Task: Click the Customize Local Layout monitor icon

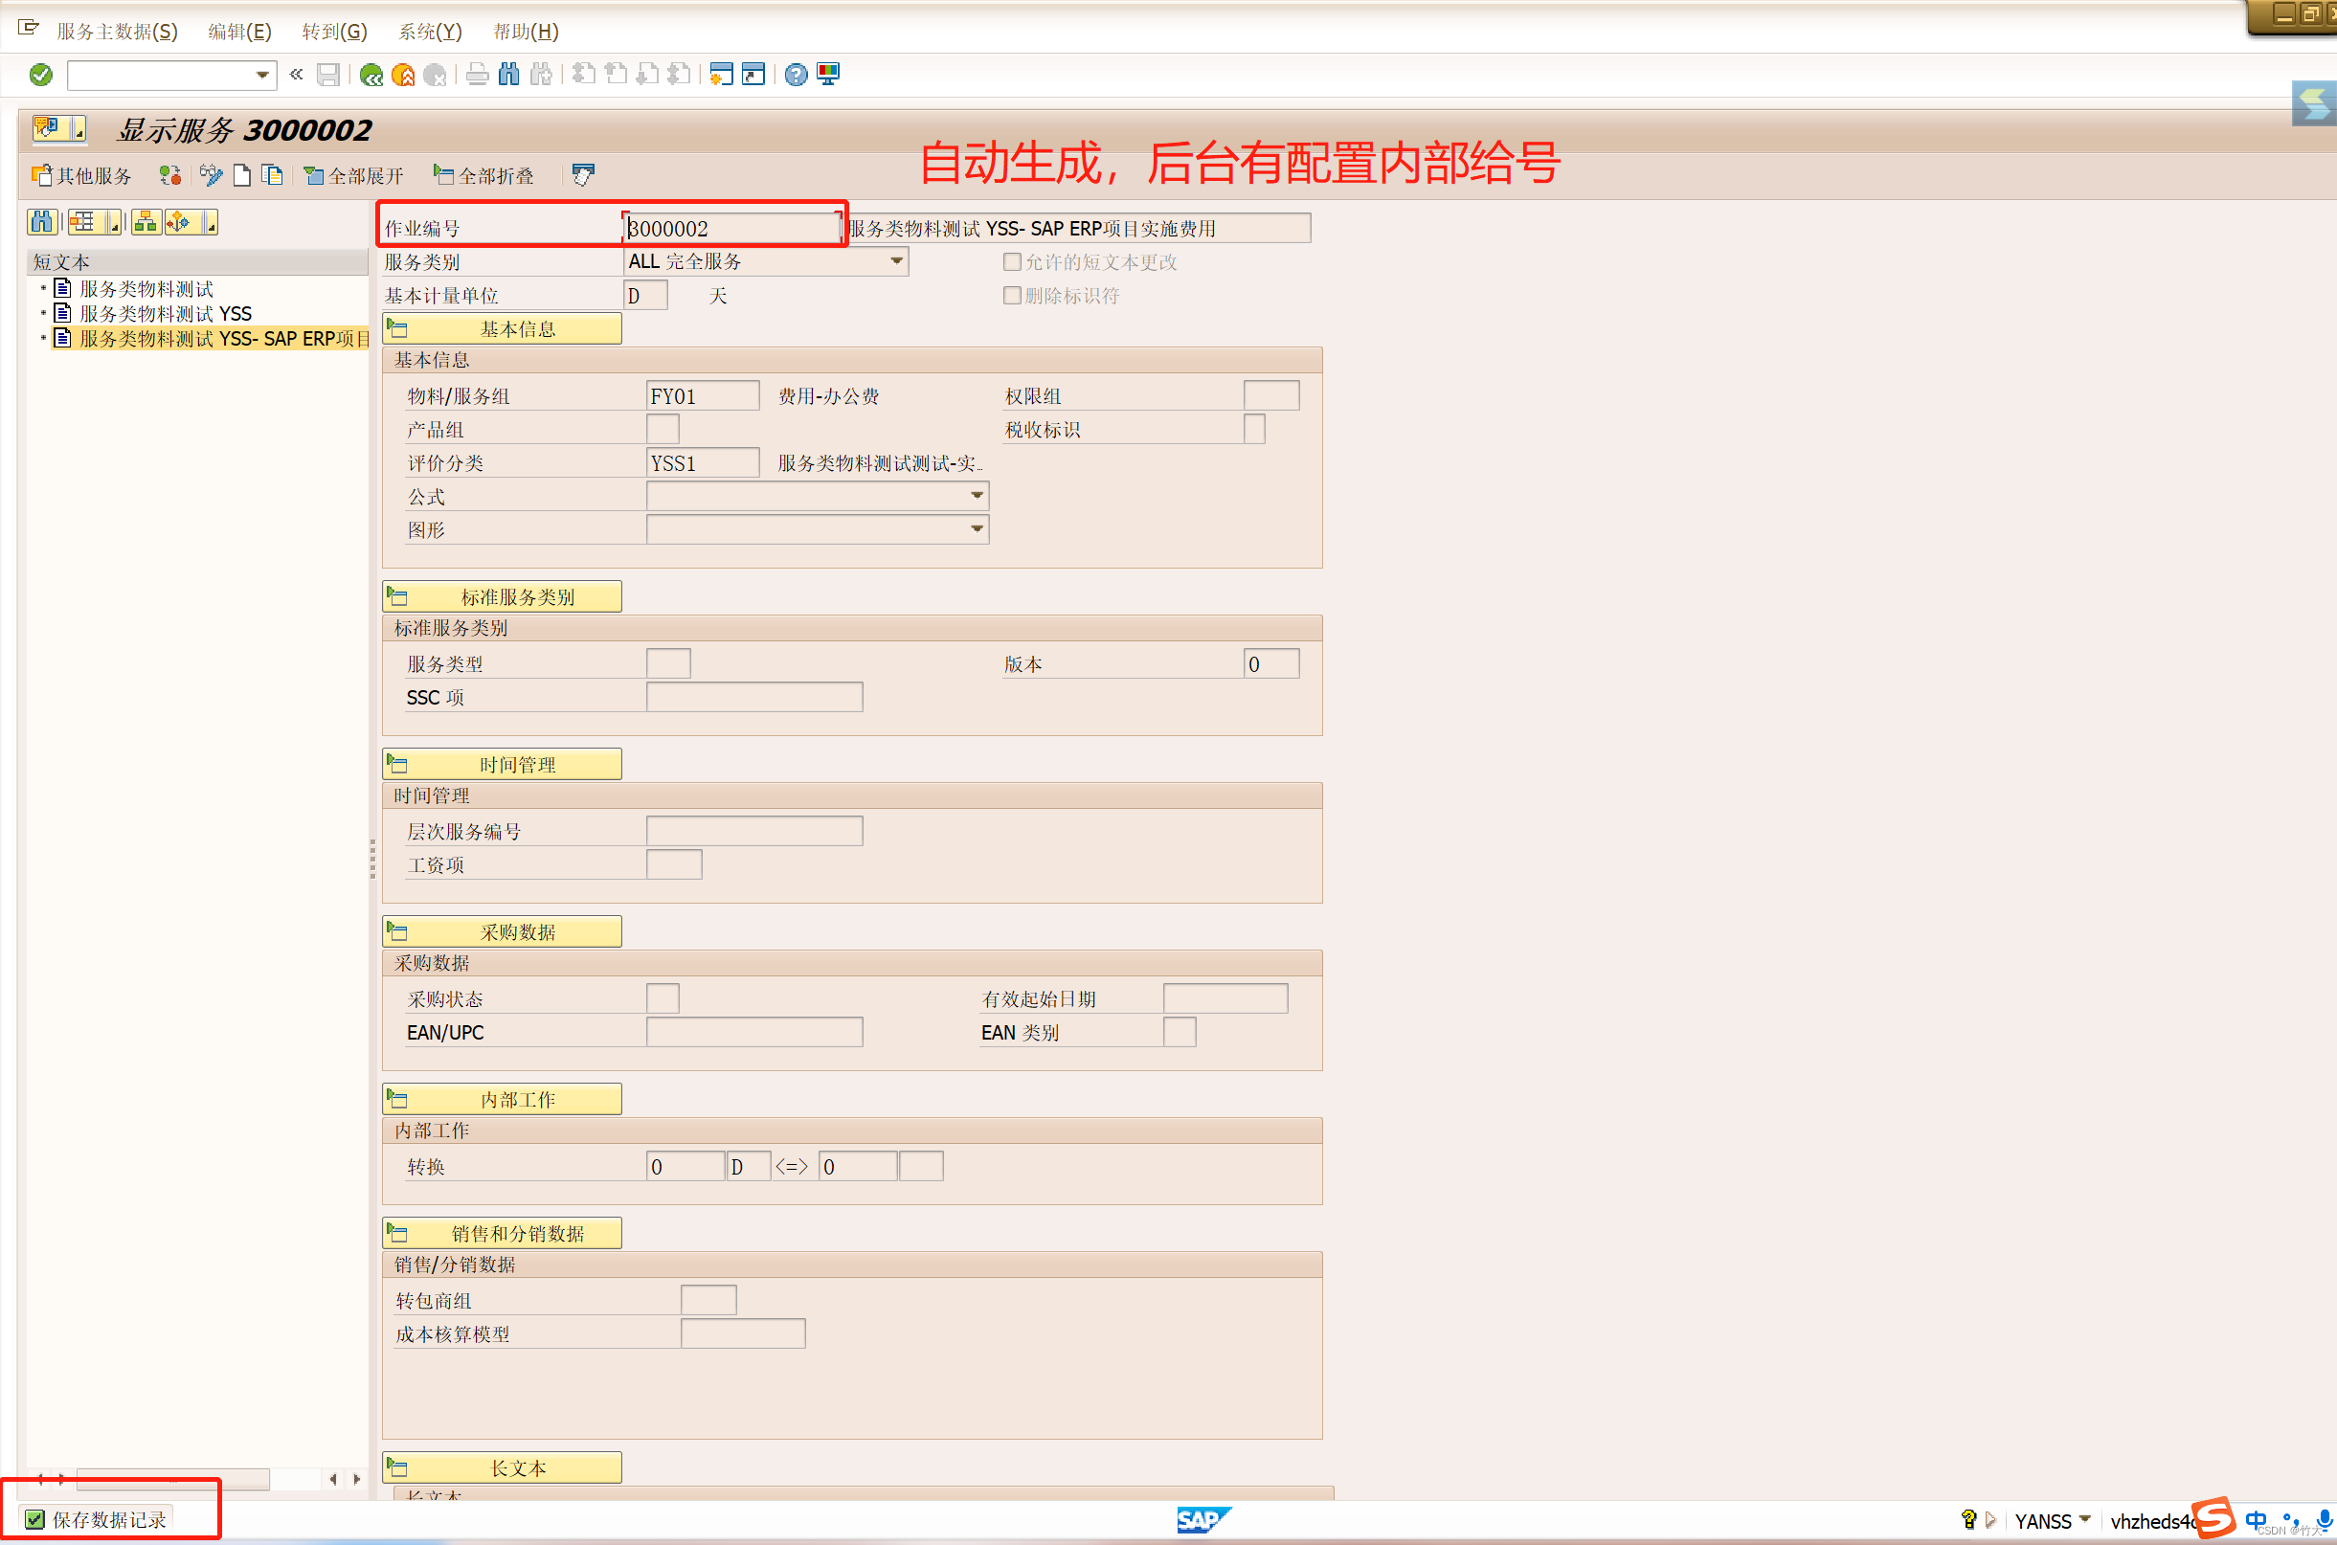Action: (828, 75)
